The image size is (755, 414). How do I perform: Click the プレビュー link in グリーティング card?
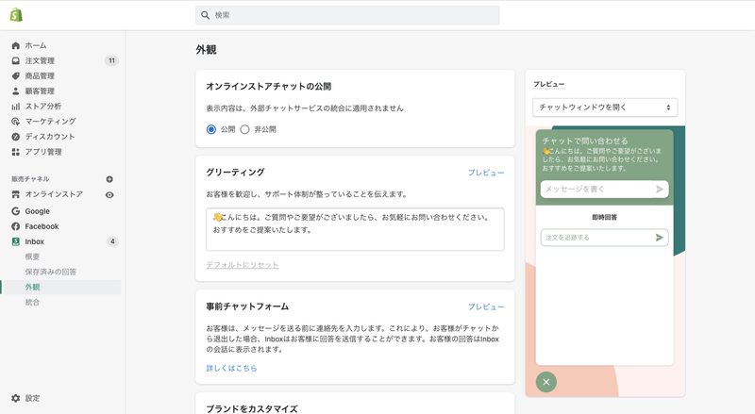[x=486, y=173]
